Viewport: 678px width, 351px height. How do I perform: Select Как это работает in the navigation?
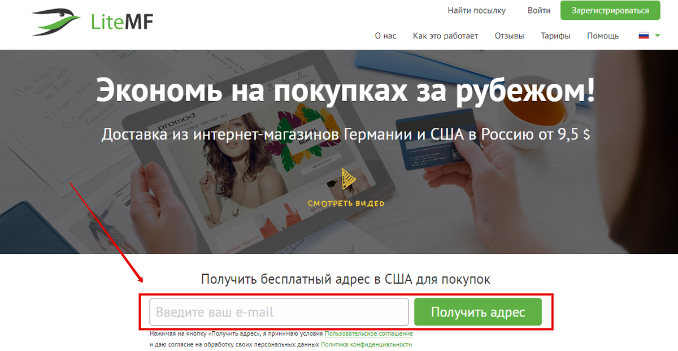pos(445,36)
